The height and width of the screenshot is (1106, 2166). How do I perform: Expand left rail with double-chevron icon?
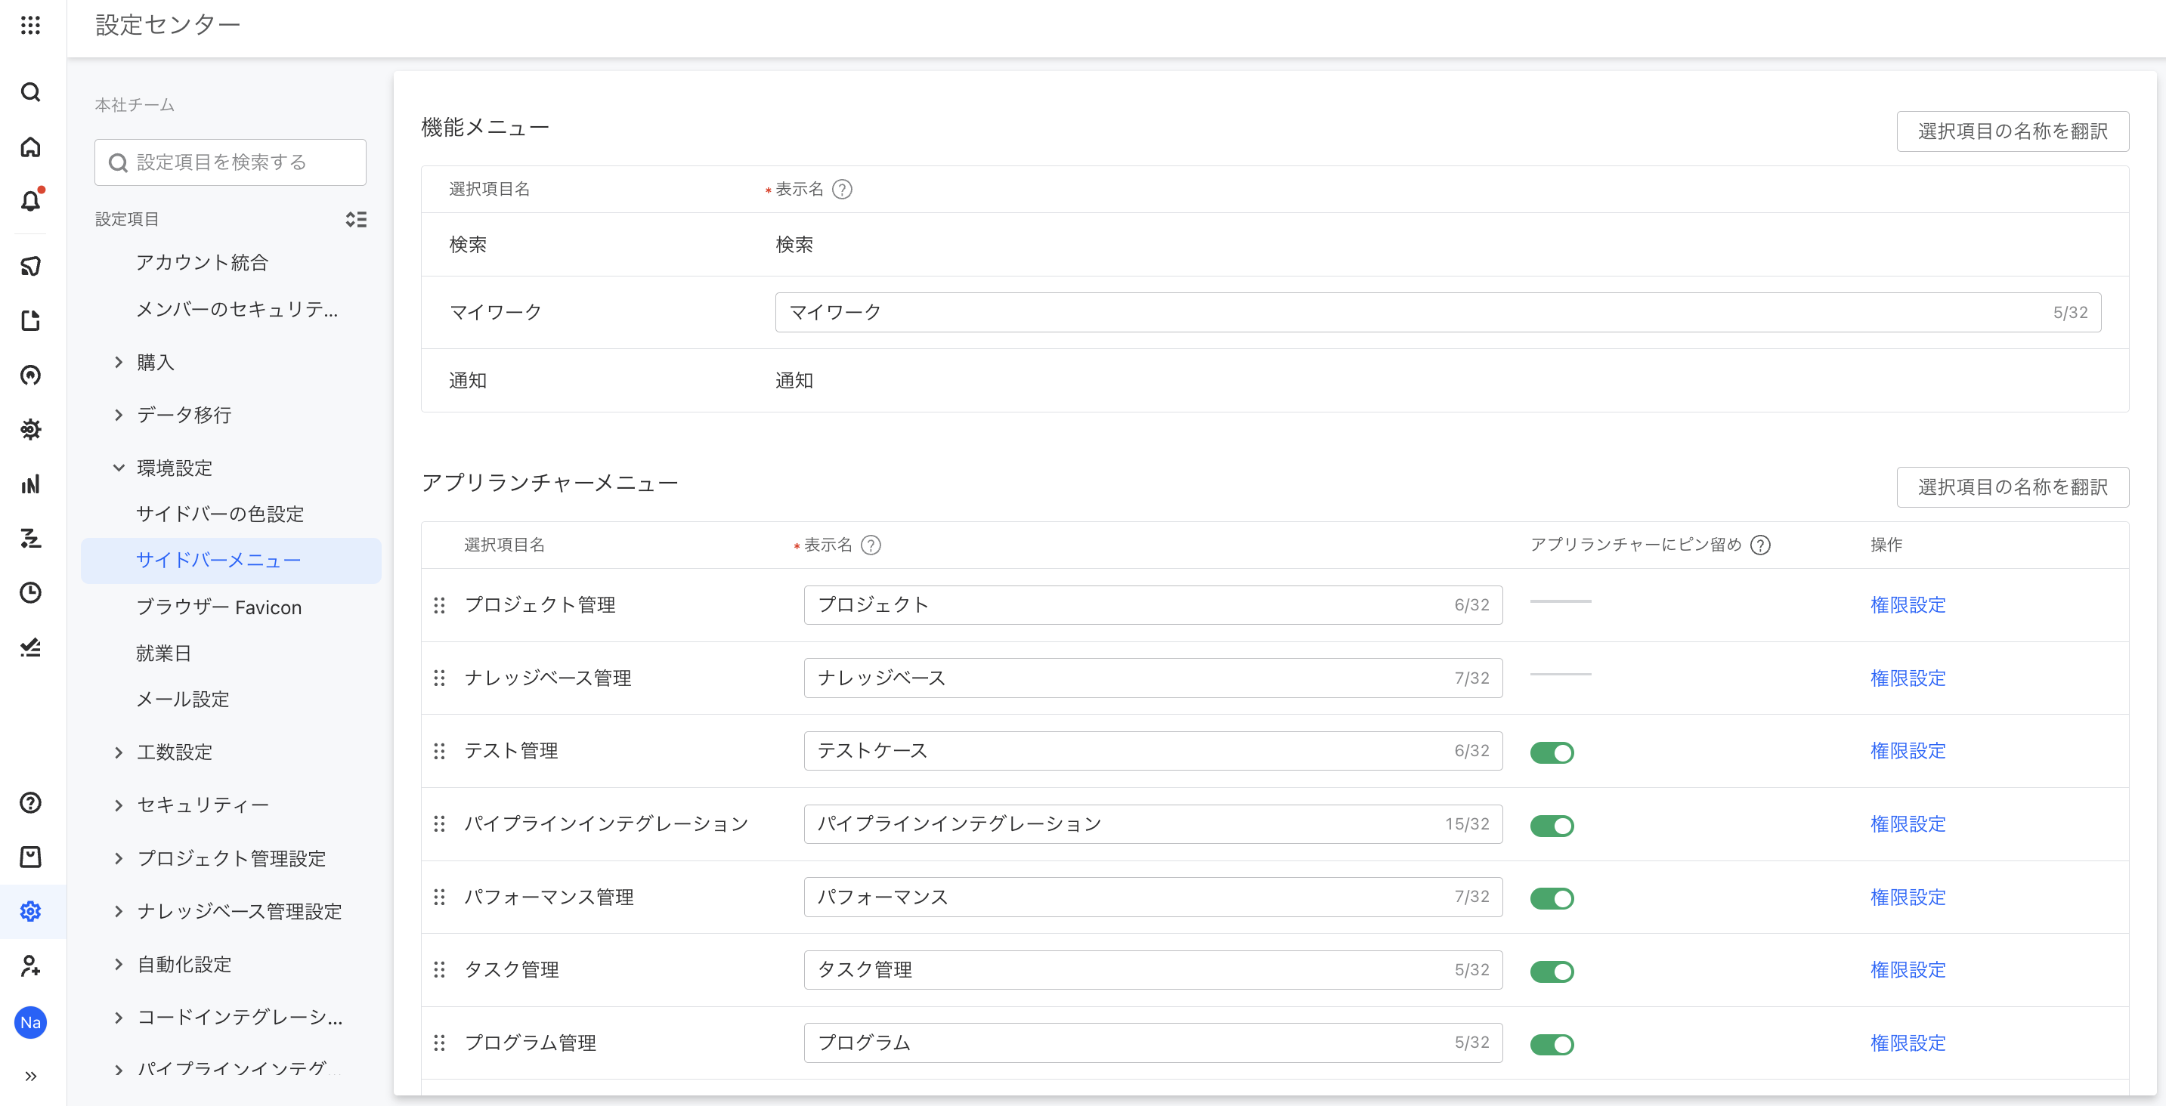click(x=30, y=1076)
